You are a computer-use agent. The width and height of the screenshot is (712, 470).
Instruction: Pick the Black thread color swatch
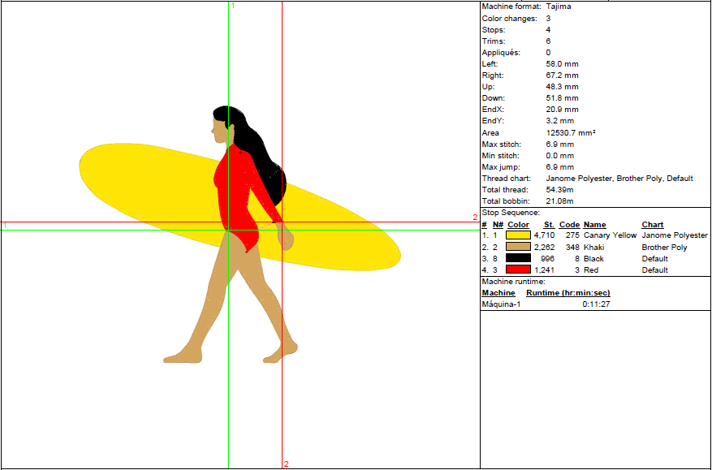(518, 258)
